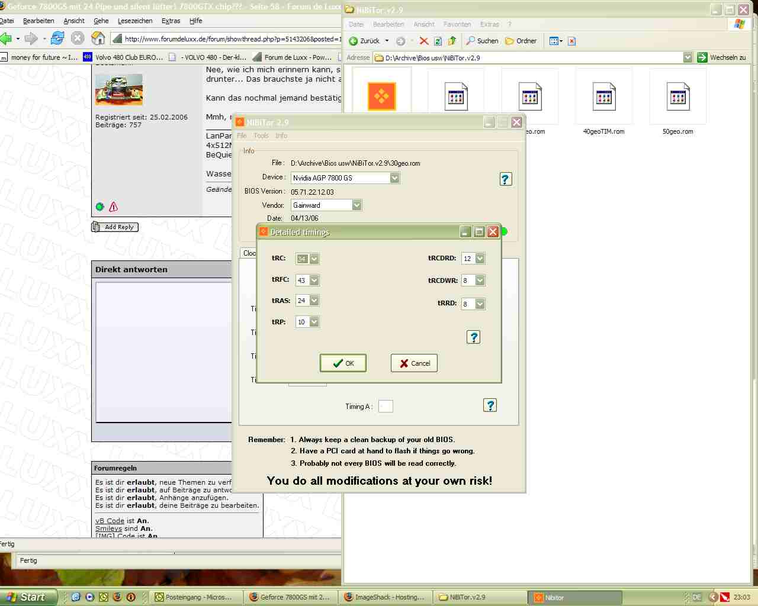Click red warning report-post icon
The image size is (758, 606).
114,207
